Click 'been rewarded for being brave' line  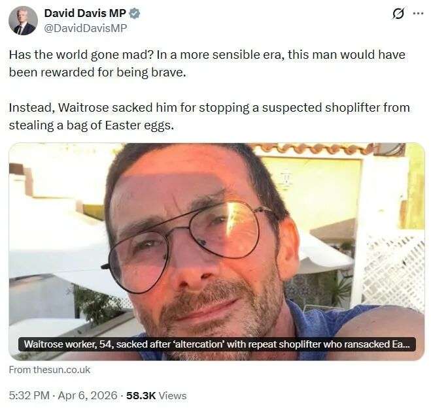point(97,73)
